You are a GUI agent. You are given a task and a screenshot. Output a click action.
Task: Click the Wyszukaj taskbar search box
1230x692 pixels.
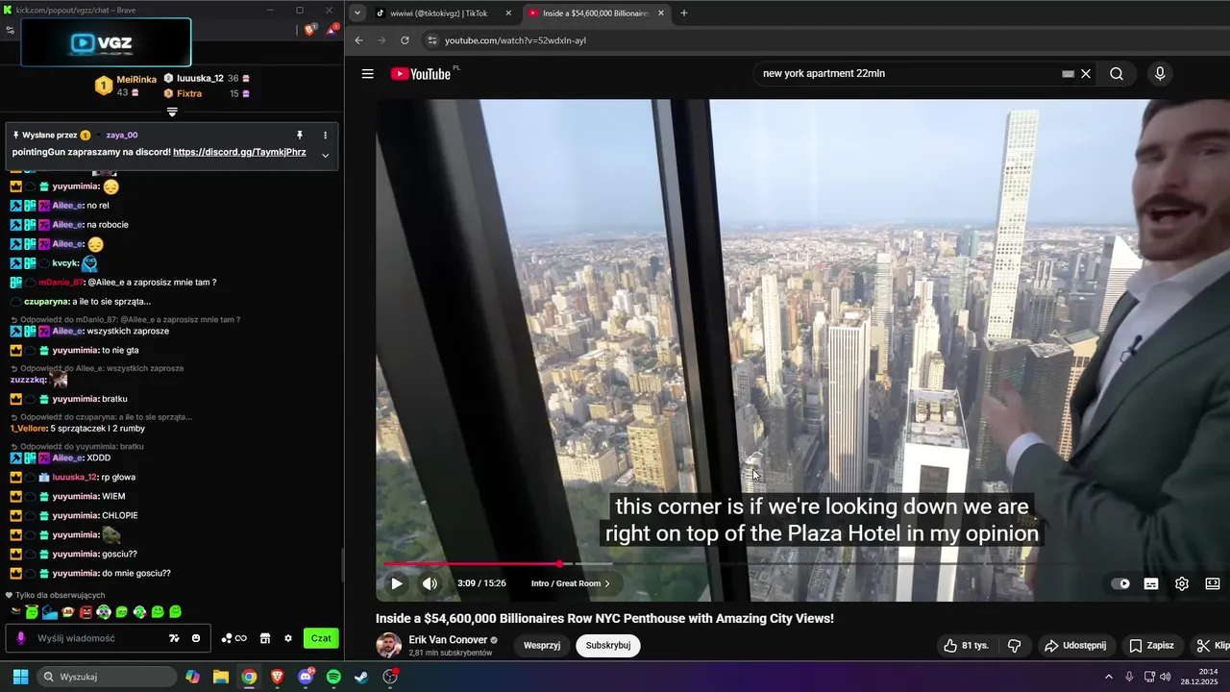[x=105, y=677]
